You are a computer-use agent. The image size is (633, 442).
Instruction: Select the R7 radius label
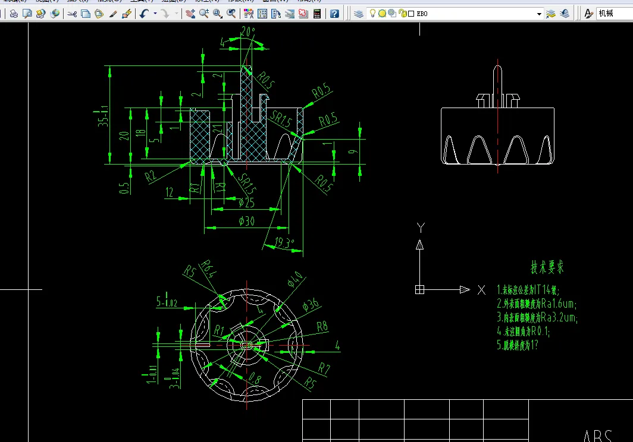[324, 368]
